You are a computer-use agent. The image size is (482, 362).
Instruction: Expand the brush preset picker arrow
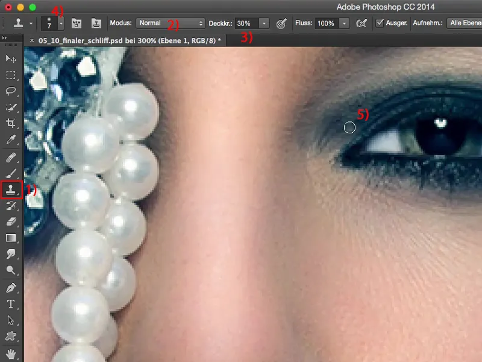tap(61, 24)
